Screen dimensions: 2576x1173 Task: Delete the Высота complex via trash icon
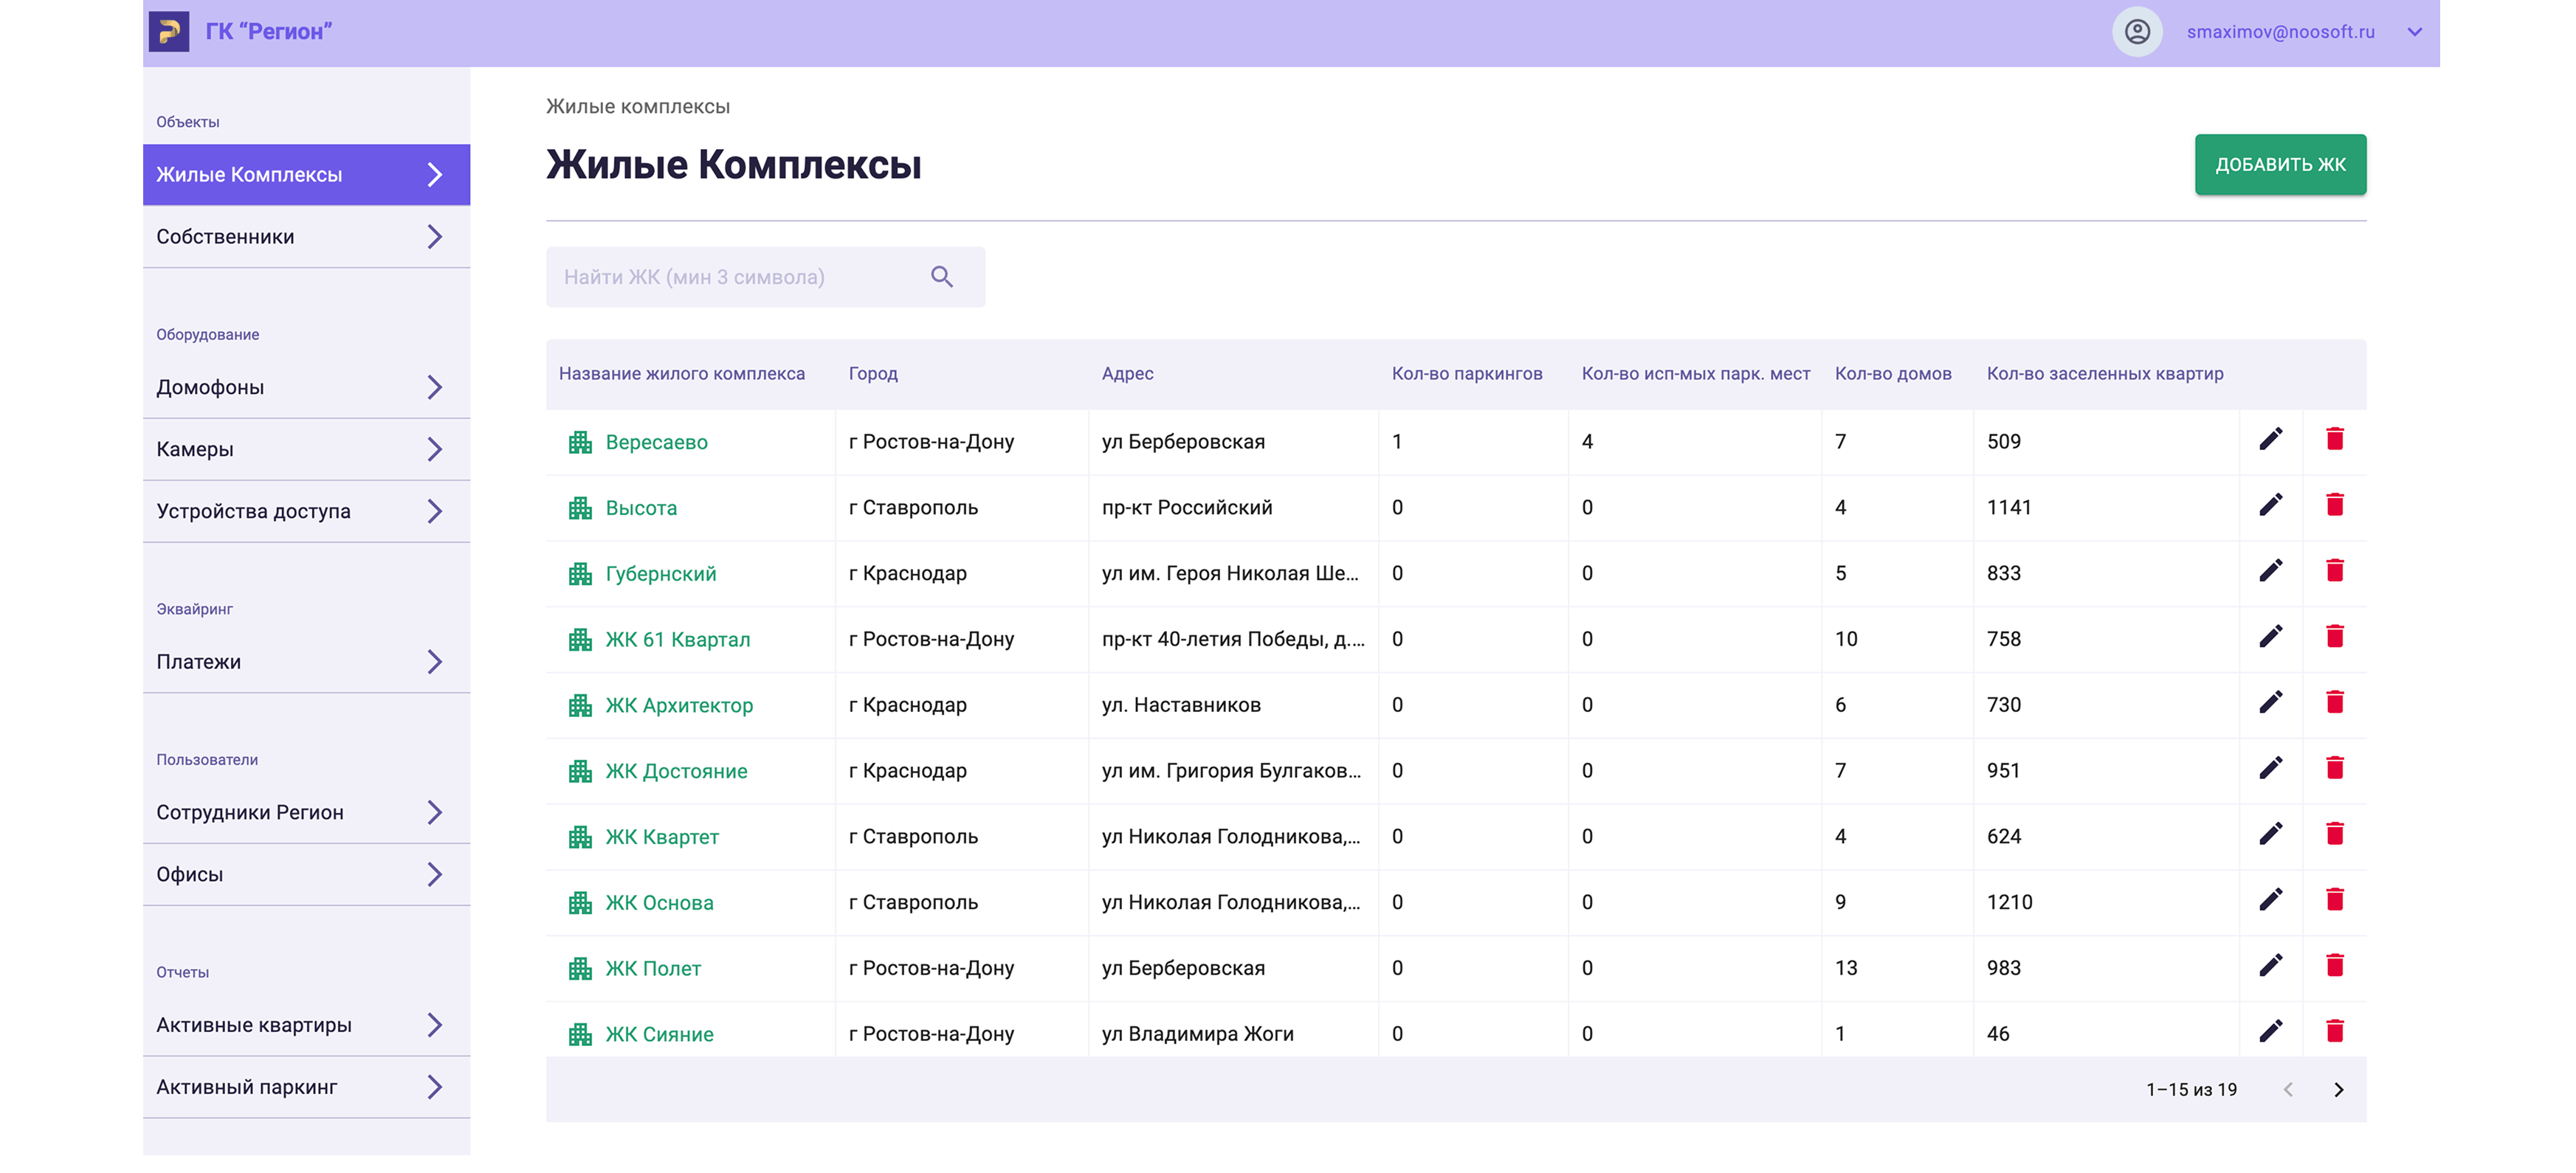point(2334,505)
